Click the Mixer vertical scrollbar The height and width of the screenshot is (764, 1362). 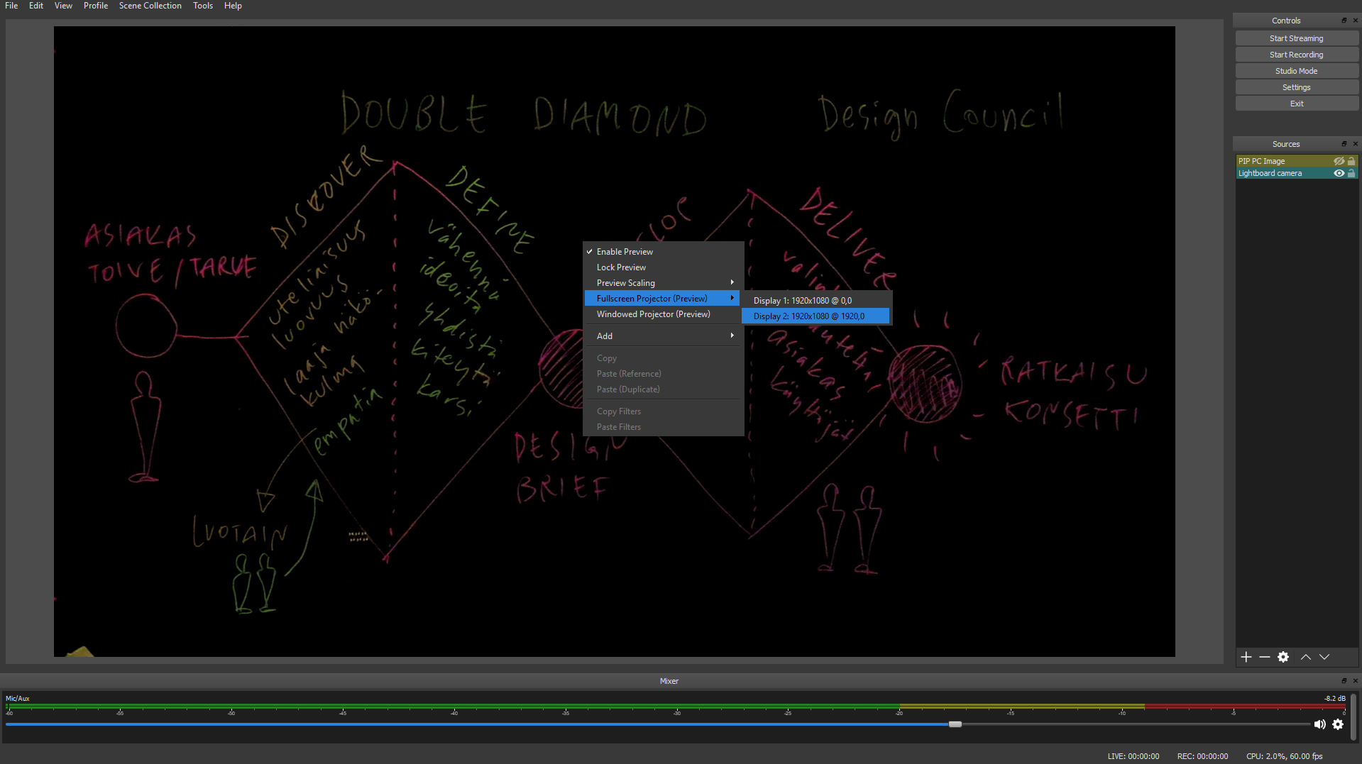[1354, 716]
